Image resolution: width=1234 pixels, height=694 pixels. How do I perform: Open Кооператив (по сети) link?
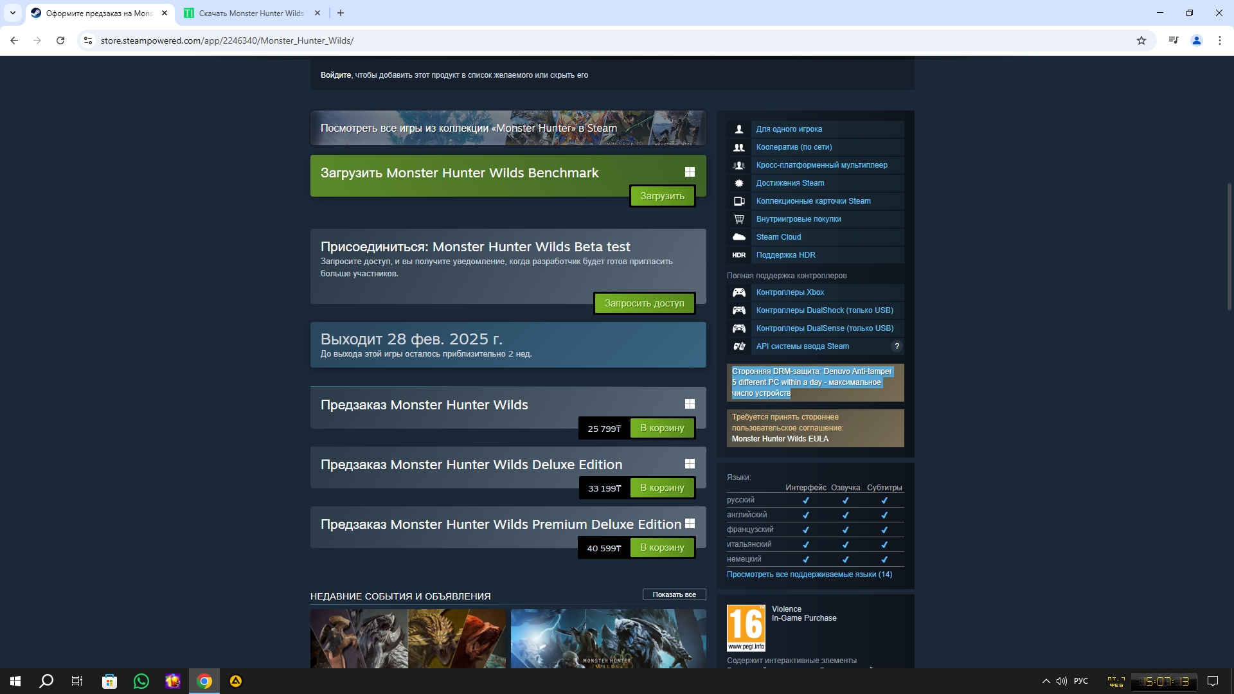(794, 147)
